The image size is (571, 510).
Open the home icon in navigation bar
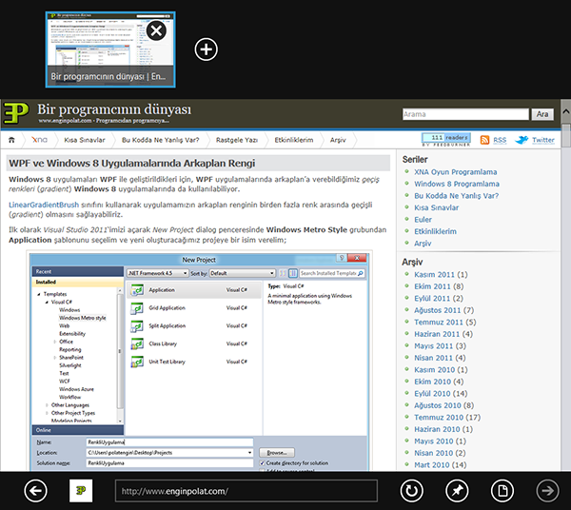11,140
